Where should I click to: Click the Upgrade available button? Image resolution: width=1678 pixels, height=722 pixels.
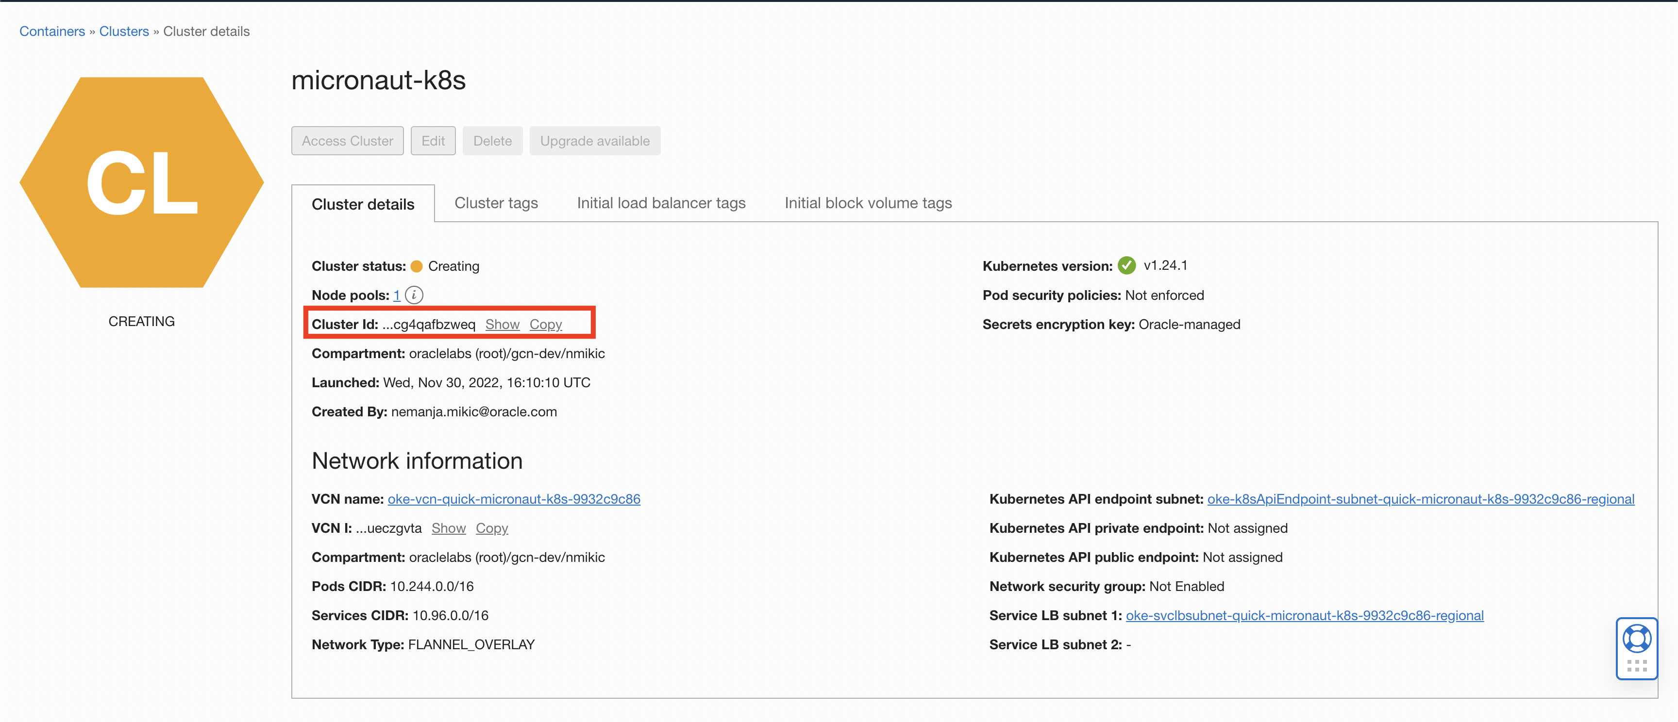pyautogui.click(x=595, y=140)
